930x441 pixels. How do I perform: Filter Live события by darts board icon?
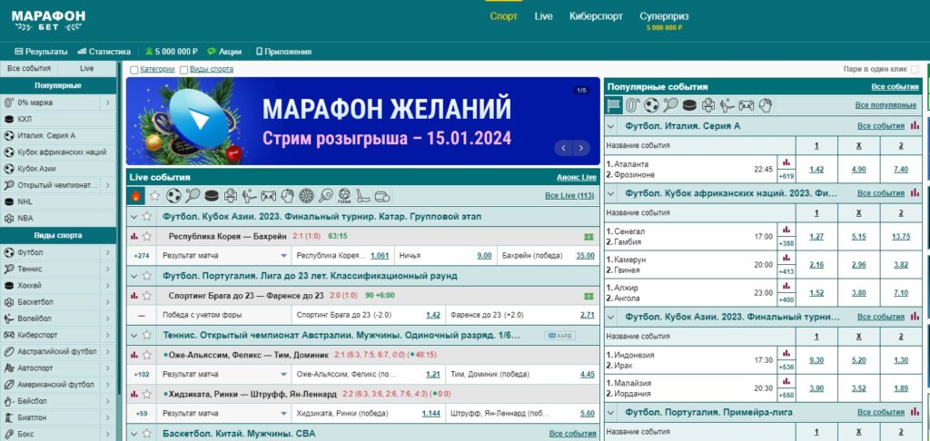pyautogui.click(x=307, y=196)
